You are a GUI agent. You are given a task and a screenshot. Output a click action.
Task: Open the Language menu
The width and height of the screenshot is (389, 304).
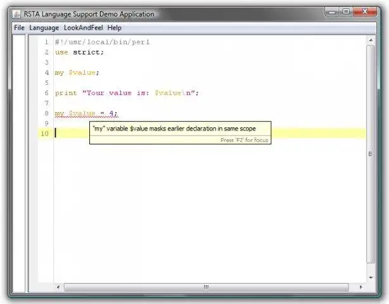pos(44,28)
